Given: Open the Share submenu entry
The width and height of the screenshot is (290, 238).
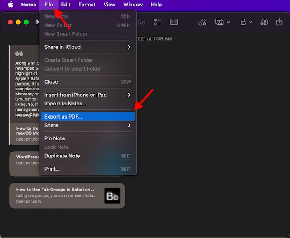Looking at the screenshot, I should pos(87,125).
